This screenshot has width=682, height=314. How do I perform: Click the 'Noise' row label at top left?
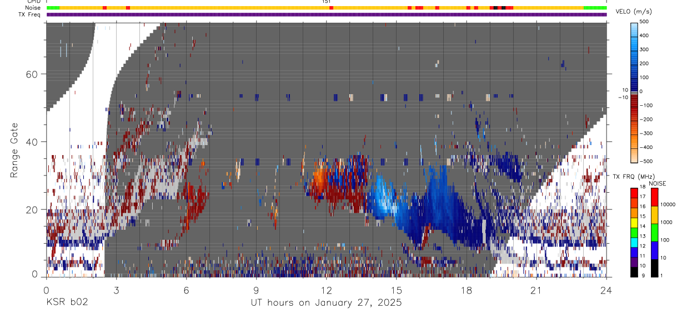coord(33,8)
